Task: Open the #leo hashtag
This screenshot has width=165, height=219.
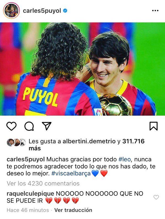Action: (x=125, y=159)
